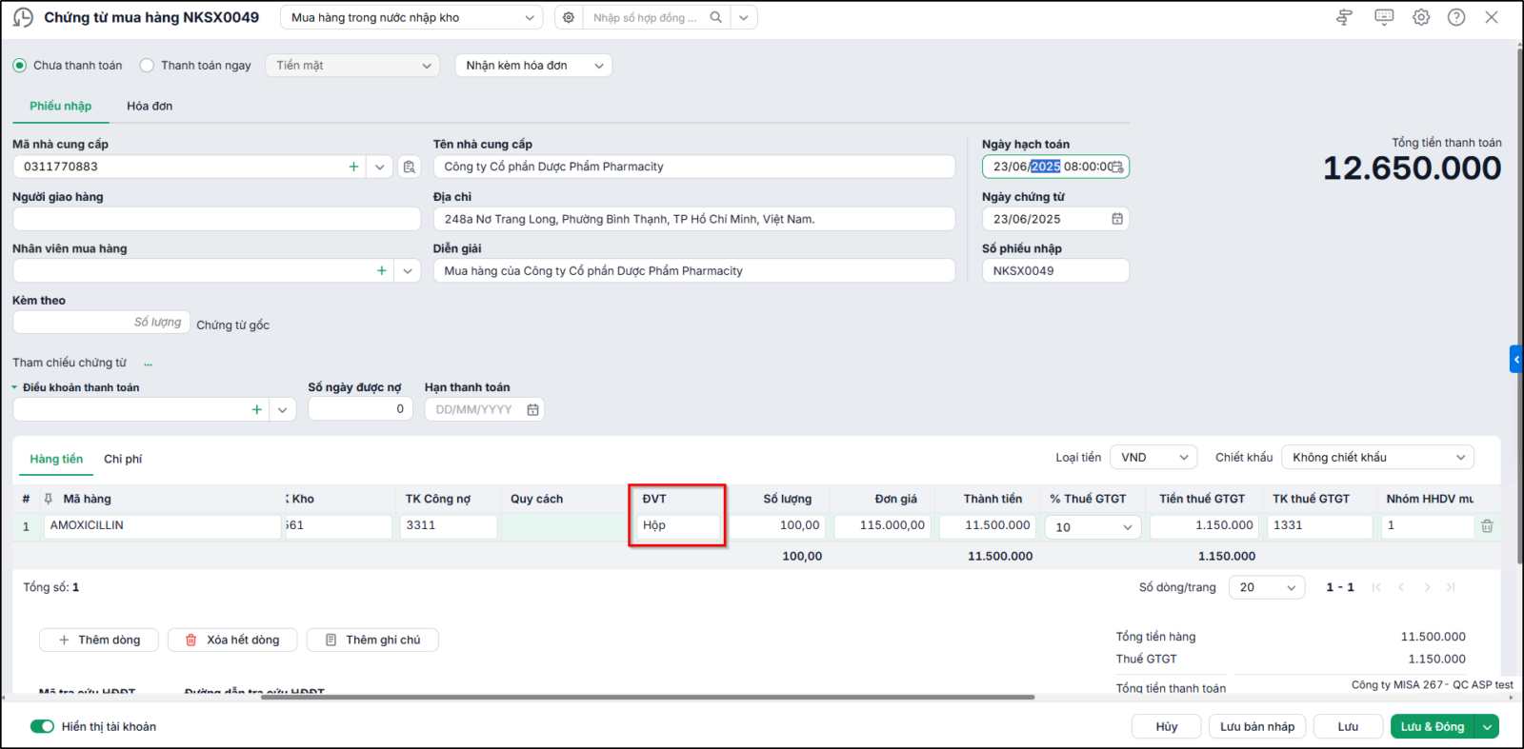Go to previous page arrow in pagination
The height and width of the screenshot is (749, 1524).
point(1401,587)
